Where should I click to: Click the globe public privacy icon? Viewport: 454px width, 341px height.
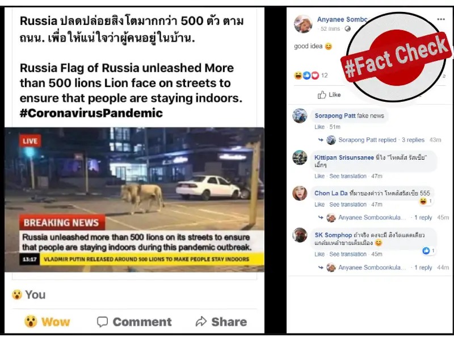coord(348,29)
